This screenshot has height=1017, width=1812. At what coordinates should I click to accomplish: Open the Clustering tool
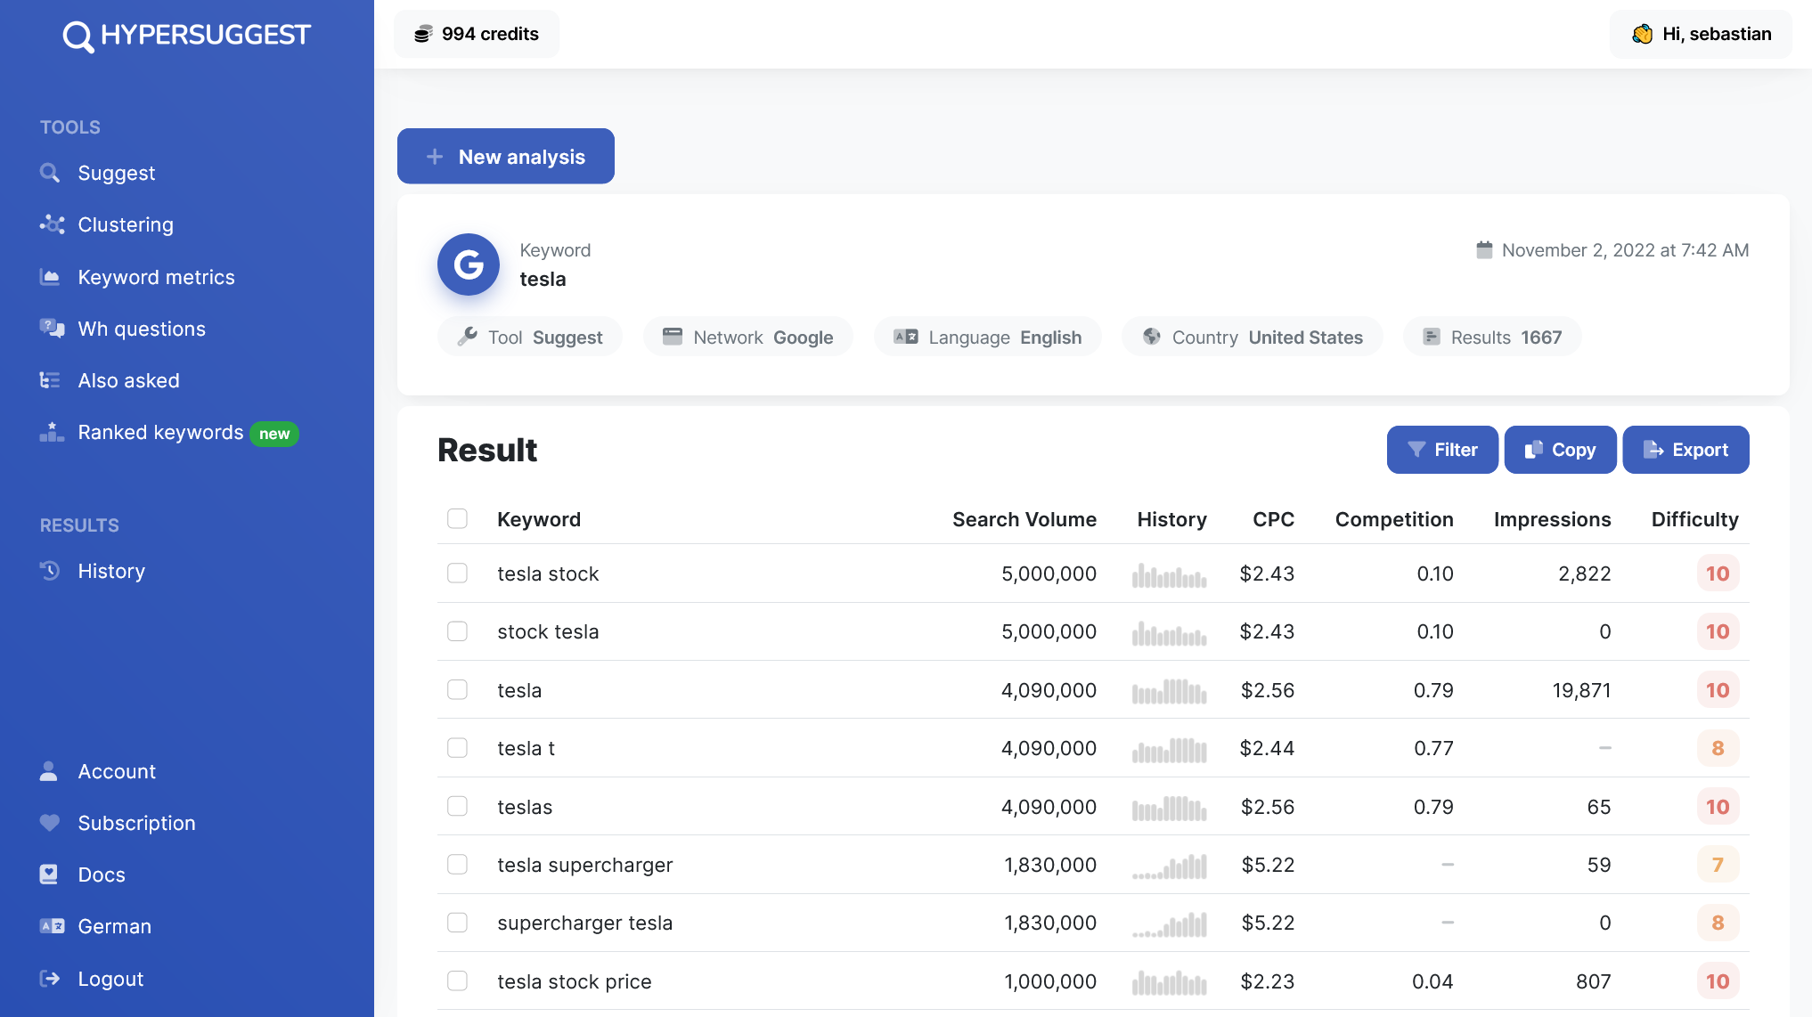pos(125,224)
